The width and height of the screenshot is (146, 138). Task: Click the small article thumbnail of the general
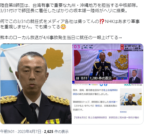point(131,99)
